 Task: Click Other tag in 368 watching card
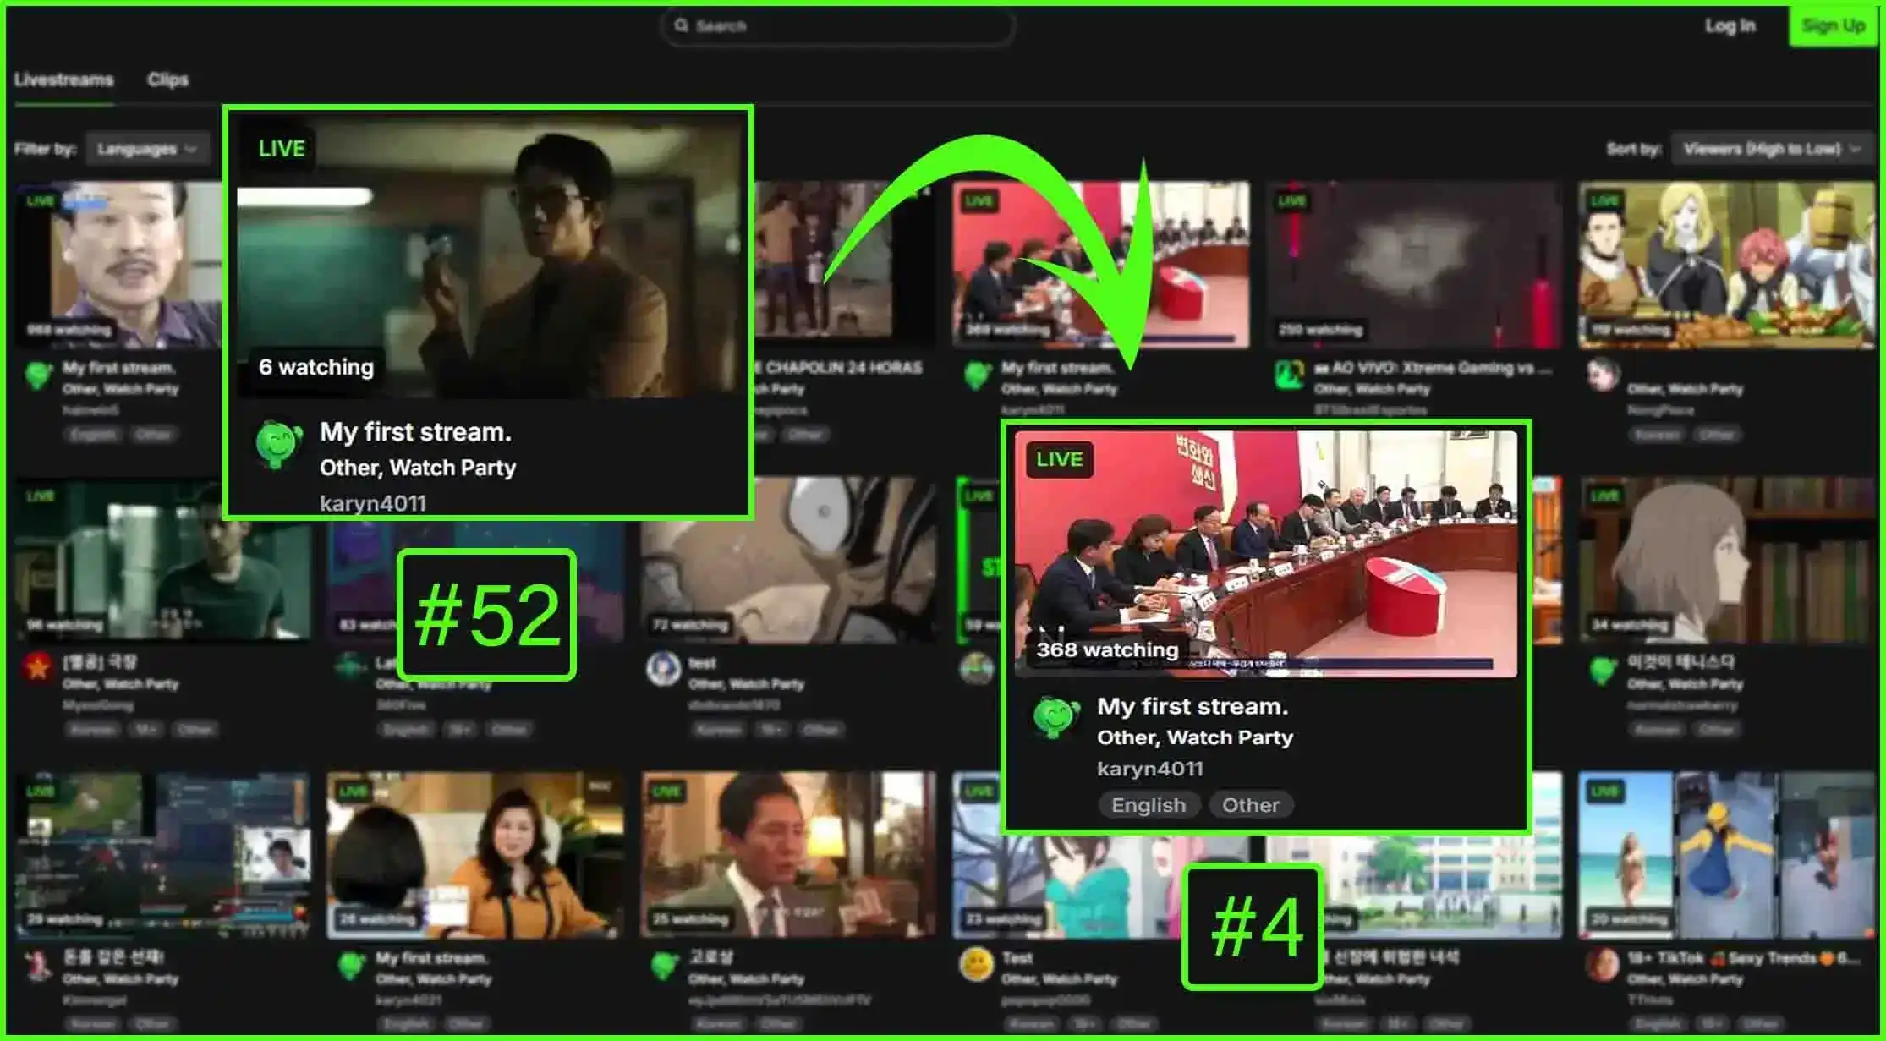click(x=1250, y=805)
